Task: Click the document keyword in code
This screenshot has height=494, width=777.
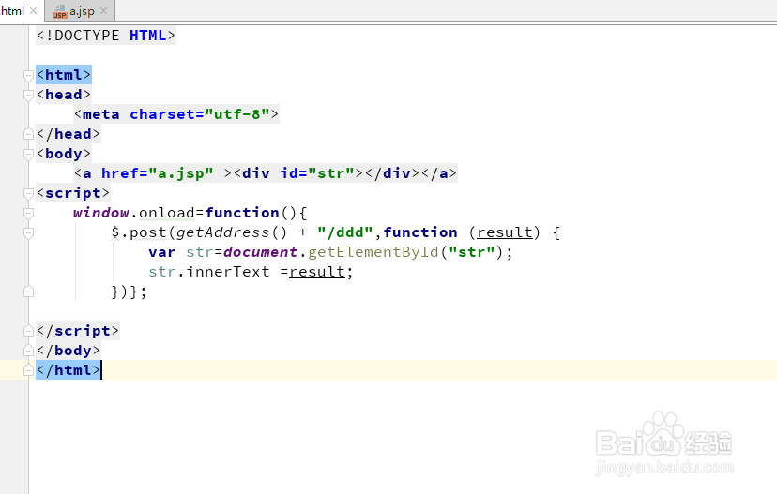Action: coord(261,252)
